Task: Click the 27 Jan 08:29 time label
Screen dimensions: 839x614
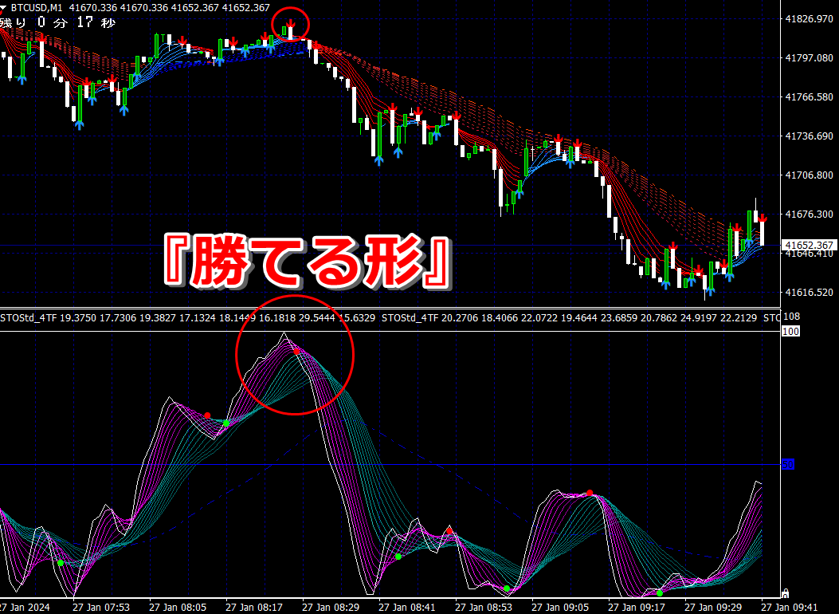Action: coord(331,608)
